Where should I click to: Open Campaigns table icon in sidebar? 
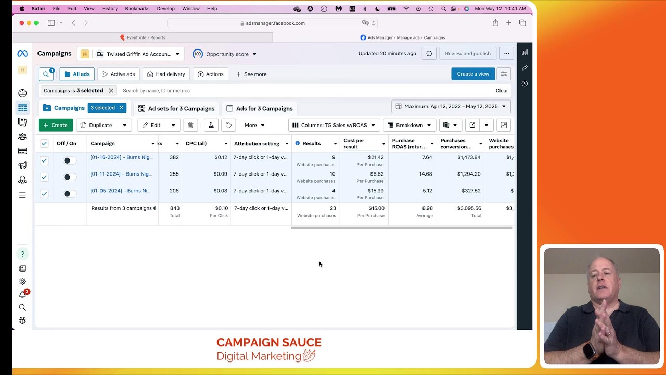[x=22, y=108]
